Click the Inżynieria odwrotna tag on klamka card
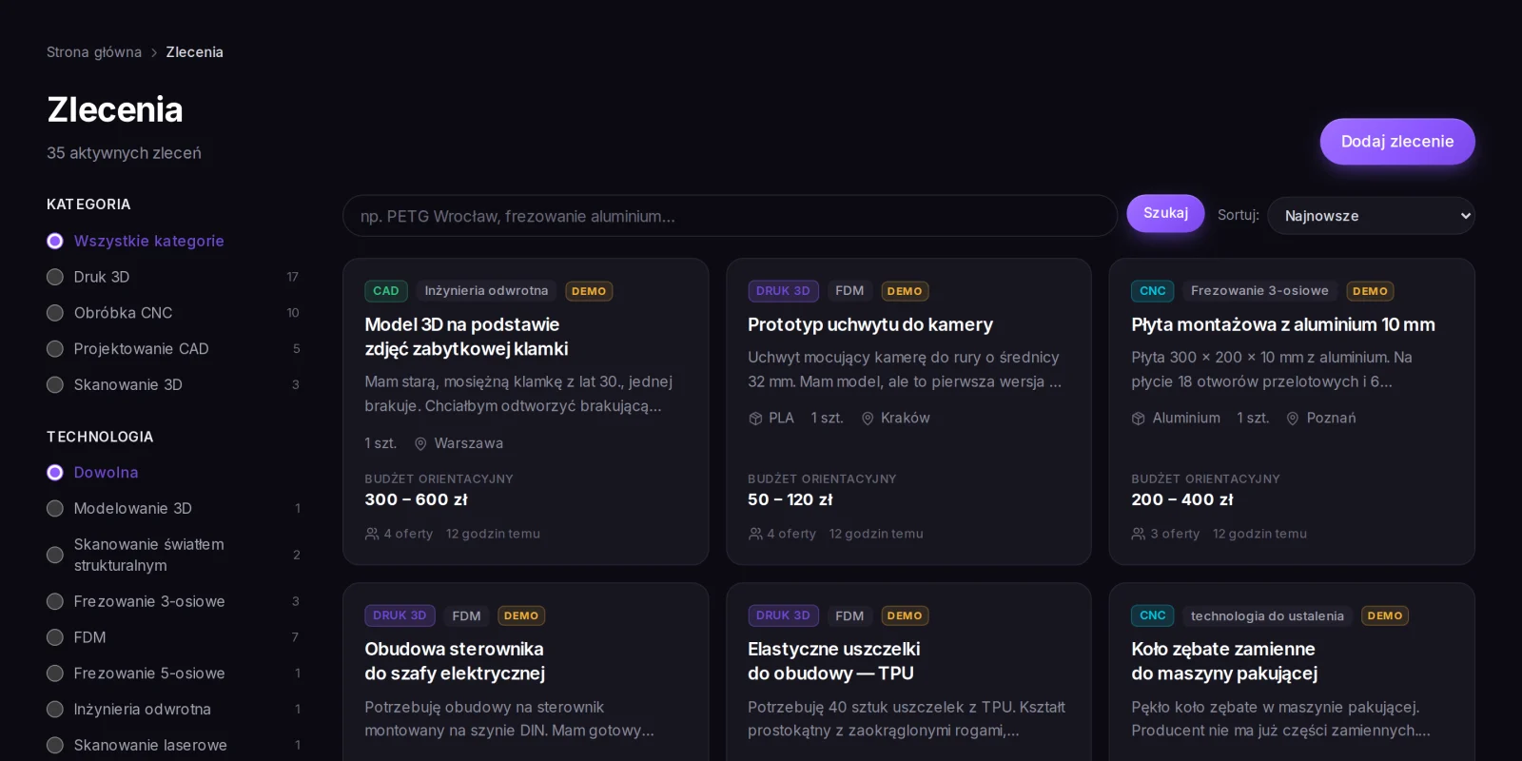 (486, 291)
